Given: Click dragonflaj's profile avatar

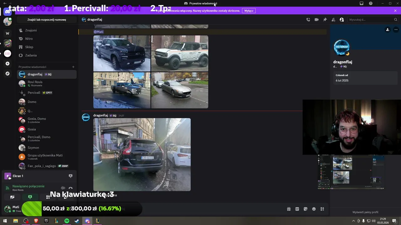Looking at the screenshot, I should point(341,47).
